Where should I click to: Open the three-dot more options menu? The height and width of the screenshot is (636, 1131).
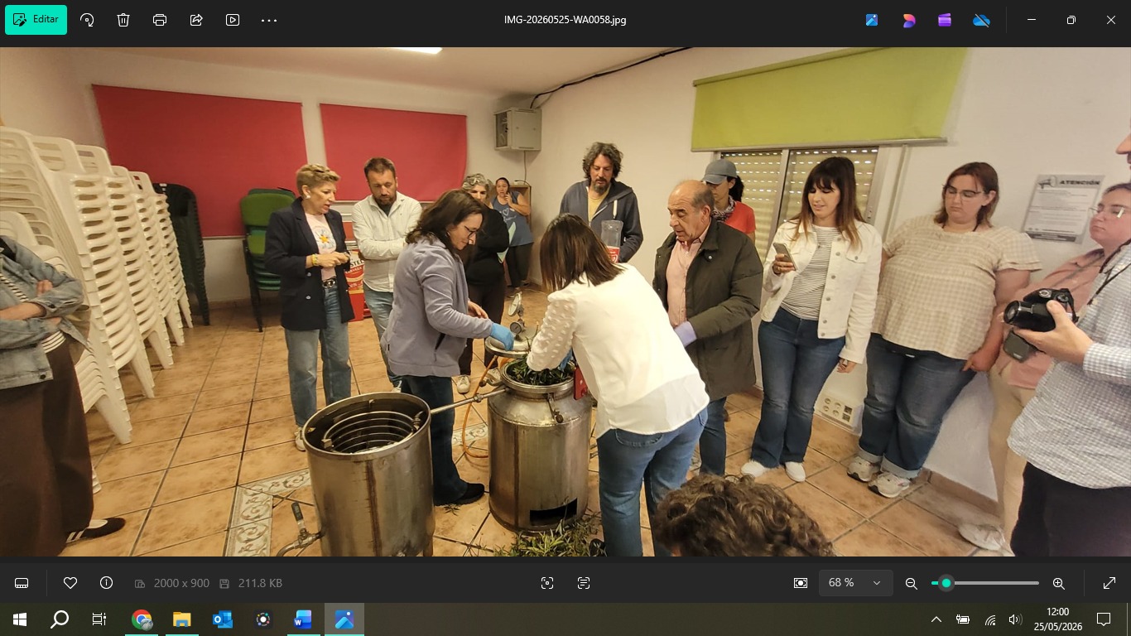tap(269, 20)
